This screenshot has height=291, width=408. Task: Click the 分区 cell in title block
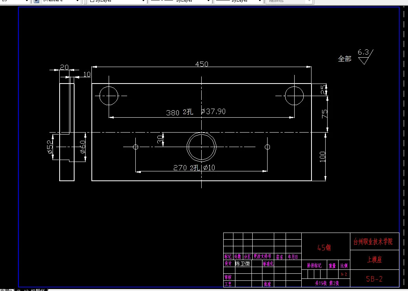[247, 256]
